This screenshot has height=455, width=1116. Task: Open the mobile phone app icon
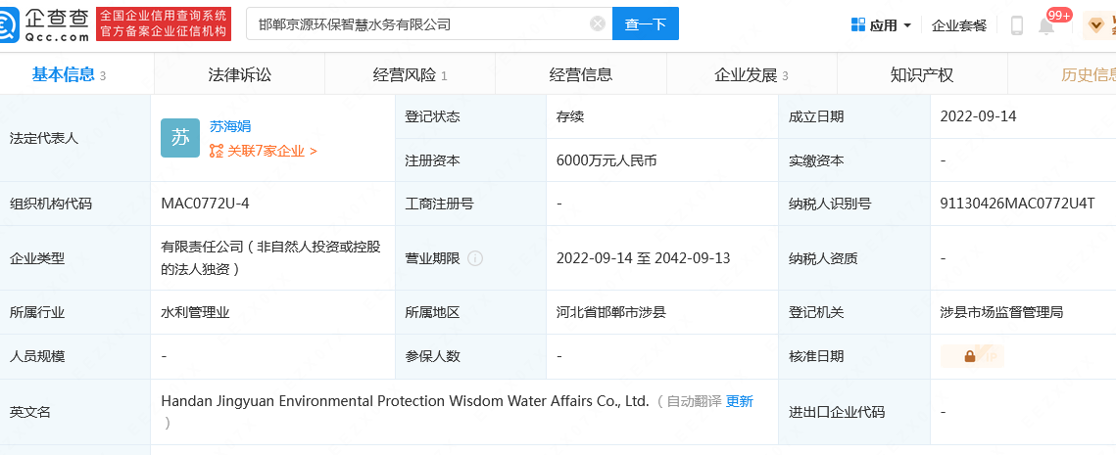[1016, 25]
